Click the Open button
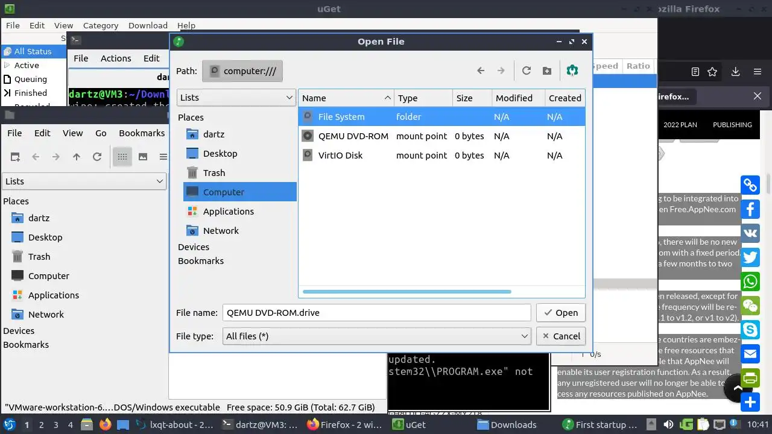772x434 pixels. [561, 312]
